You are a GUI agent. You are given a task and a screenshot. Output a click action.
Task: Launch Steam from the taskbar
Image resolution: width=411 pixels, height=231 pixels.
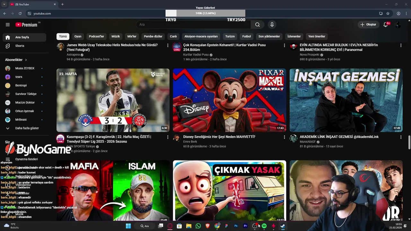(283, 226)
